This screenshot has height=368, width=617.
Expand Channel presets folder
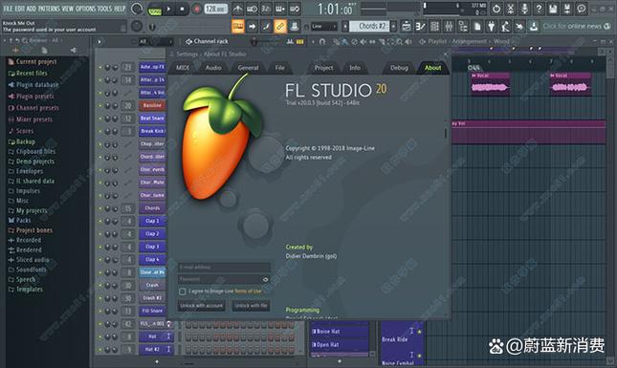[33, 108]
